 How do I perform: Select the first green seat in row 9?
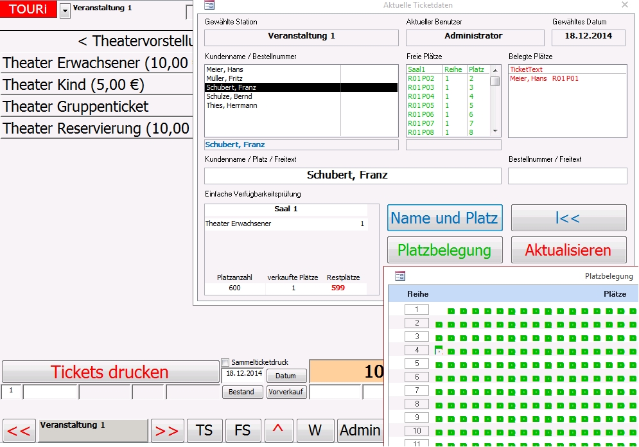tap(439, 419)
